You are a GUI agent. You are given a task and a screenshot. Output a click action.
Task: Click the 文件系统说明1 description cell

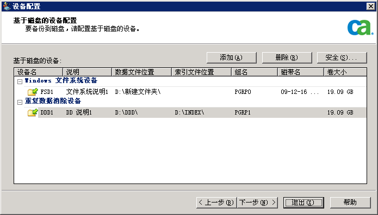(x=87, y=92)
